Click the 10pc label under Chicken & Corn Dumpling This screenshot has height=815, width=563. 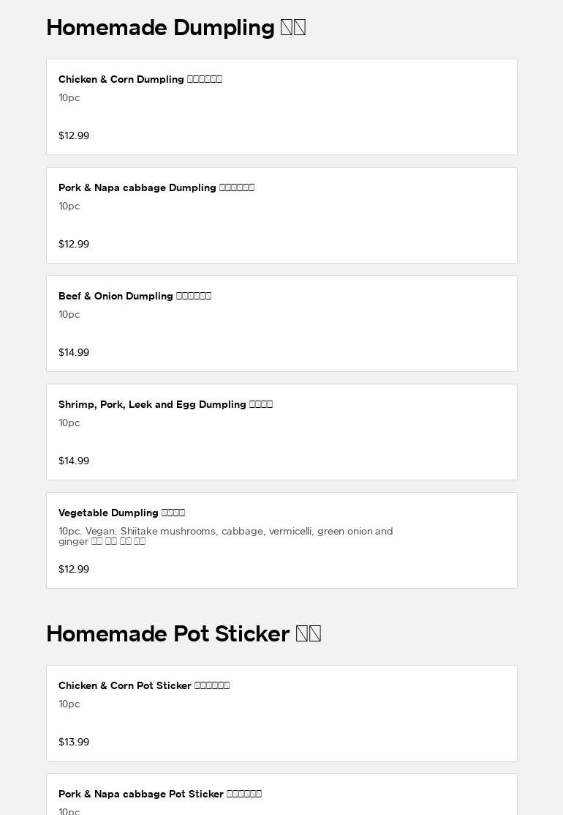pyautogui.click(x=69, y=97)
